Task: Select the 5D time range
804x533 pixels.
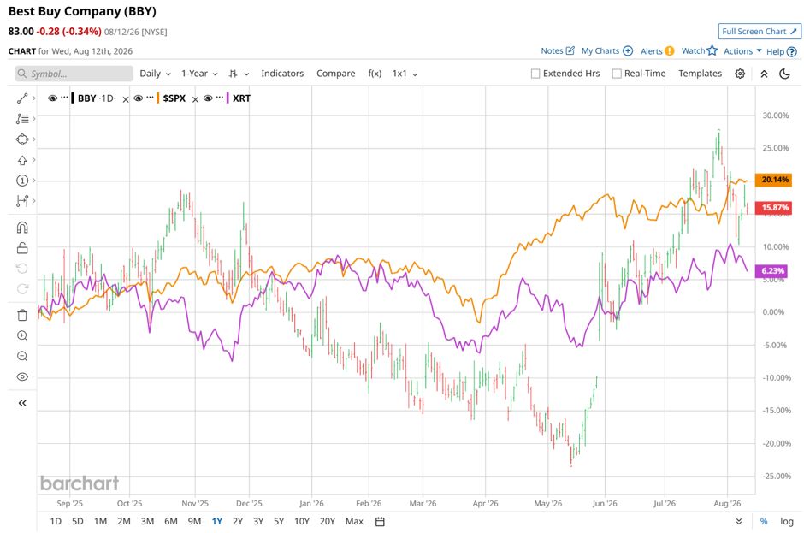Action: [78, 521]
